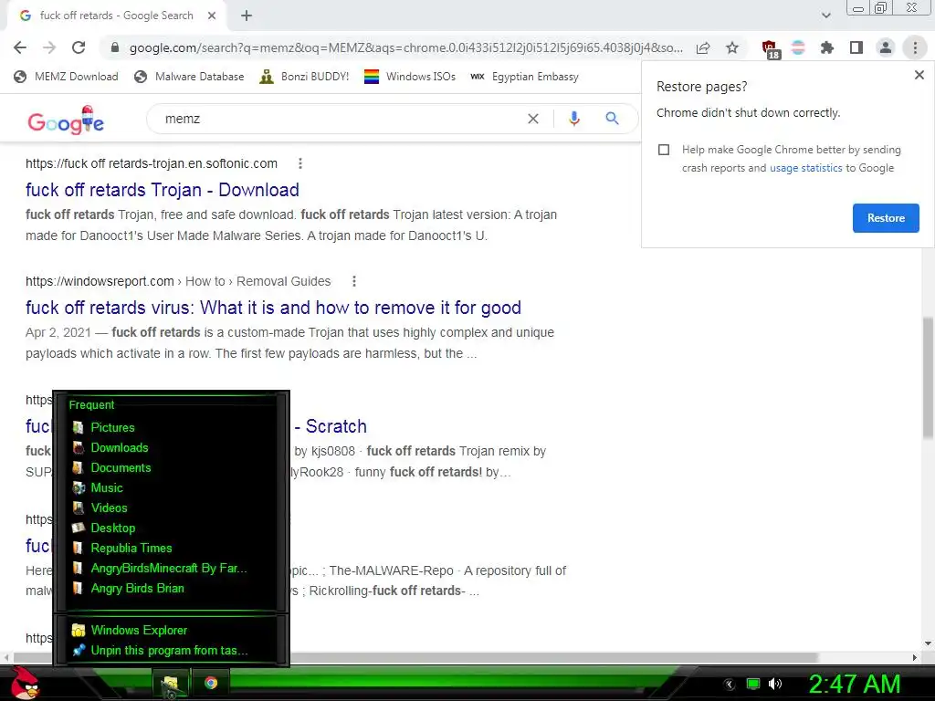Go forward with the forward arrow

coord(49,47)
